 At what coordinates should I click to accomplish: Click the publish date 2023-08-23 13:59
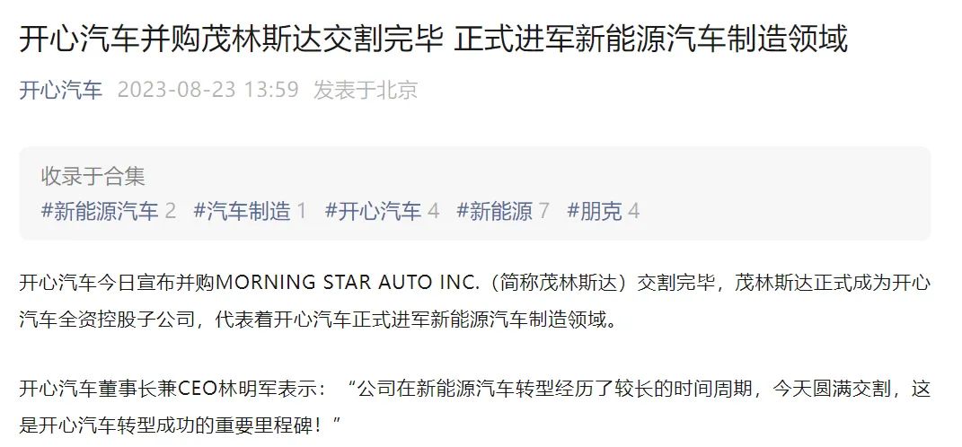click(208, 90)
